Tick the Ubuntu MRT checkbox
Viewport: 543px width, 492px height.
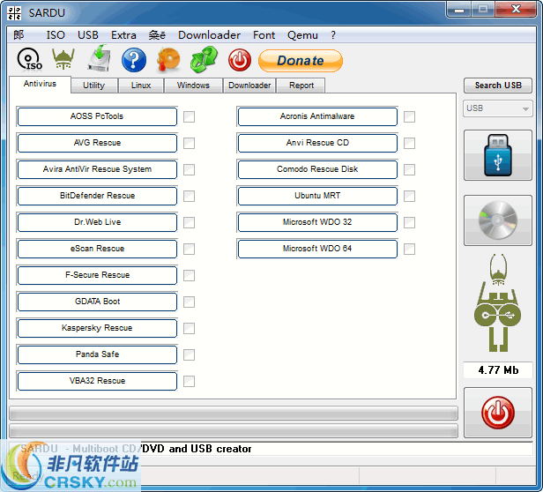[x=409, y=196]
